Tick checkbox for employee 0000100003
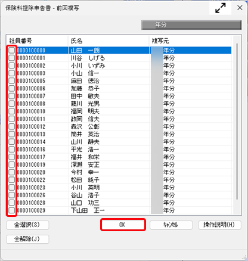 coord(12,73)
